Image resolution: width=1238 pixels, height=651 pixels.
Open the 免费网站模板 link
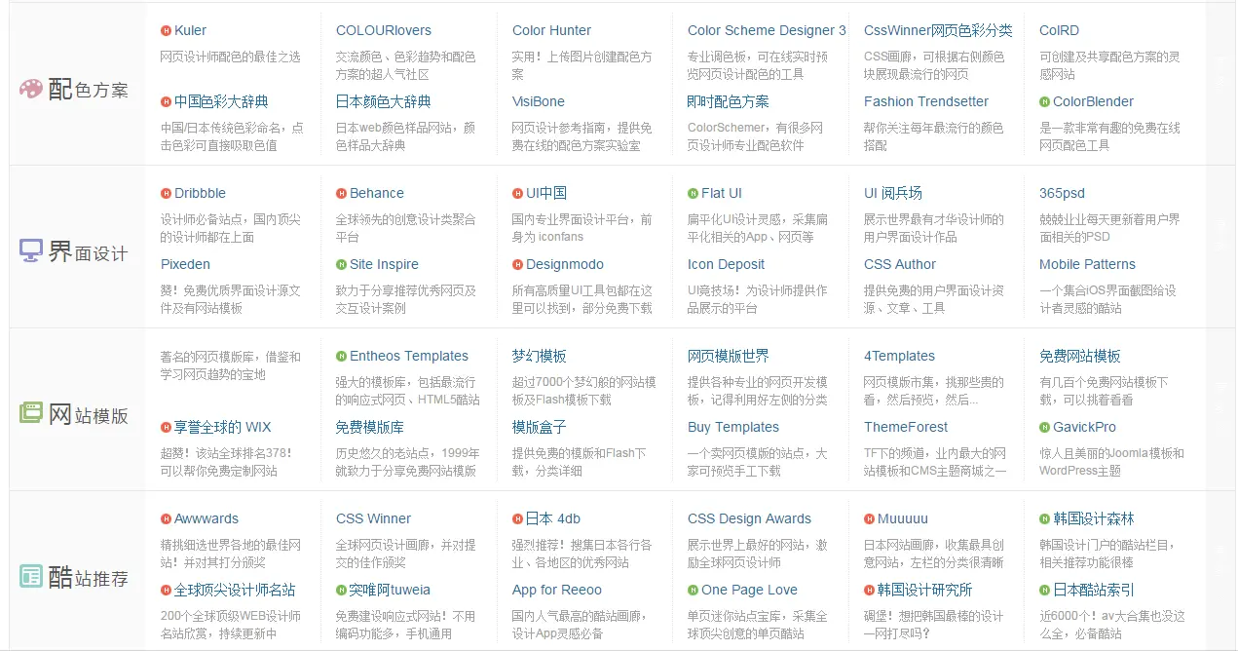[x=1080, y=356]
